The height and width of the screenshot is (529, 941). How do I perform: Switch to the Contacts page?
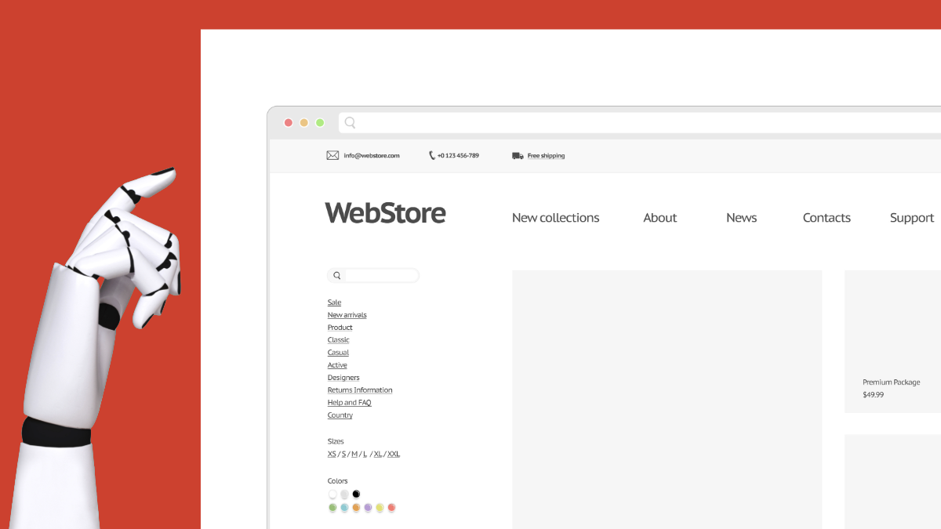[827, 217]
